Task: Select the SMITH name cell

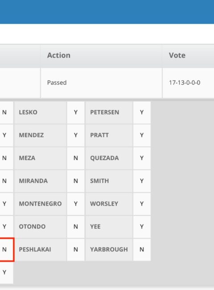Action: tap(109, 181)
